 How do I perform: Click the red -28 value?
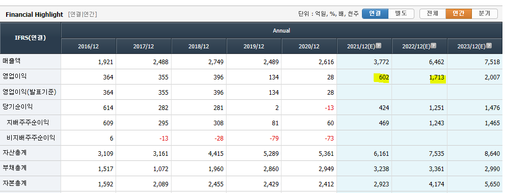(x=219, y=139)
